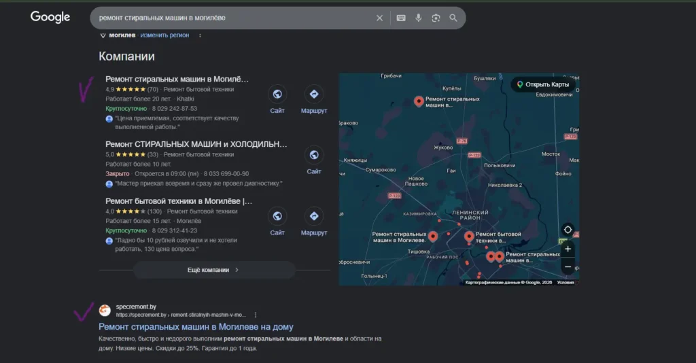Click the magnifier search icon
This screenshot has height=363, width=696.
(453, 18)
